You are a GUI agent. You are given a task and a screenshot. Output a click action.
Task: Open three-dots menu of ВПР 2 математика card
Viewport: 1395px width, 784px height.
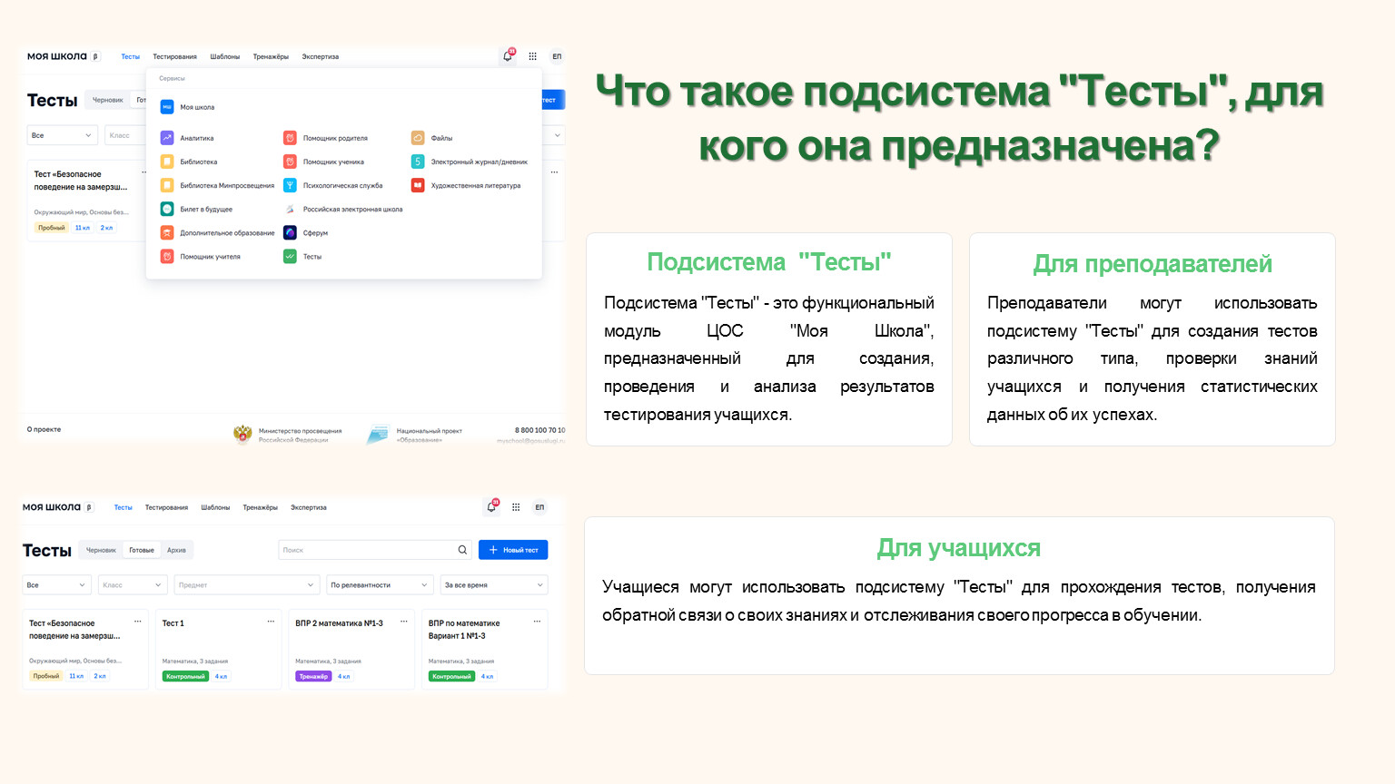click(x=403, y=622)
